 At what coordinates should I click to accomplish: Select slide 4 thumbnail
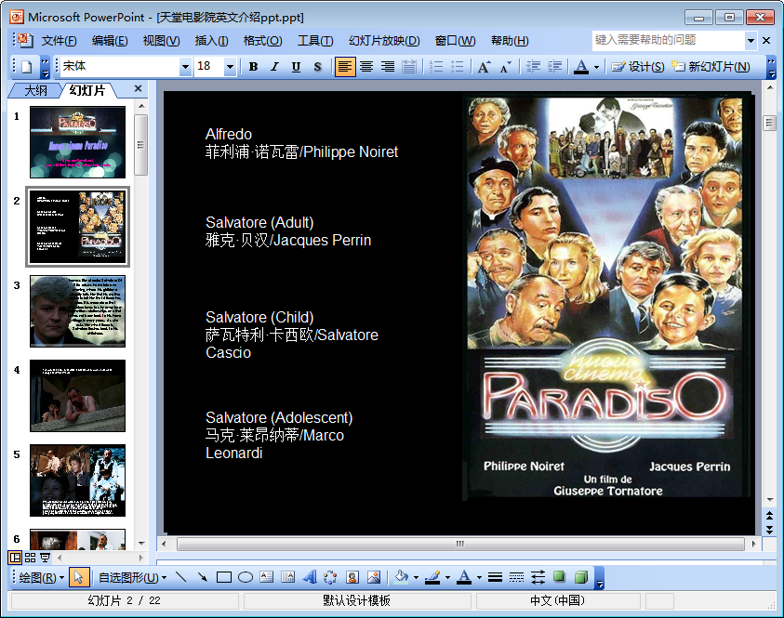coord(77,396)
